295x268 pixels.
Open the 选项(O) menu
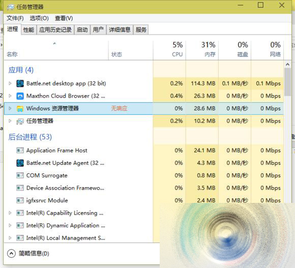click(x=39, y=18)
